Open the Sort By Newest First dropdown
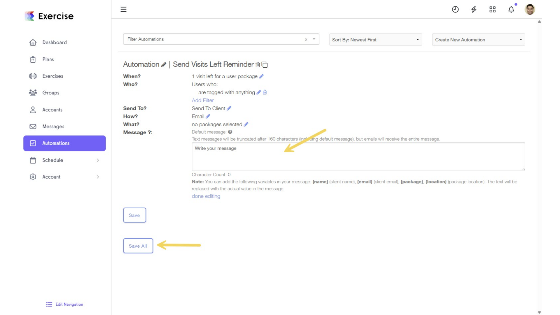The width and height of the screenshot is (560, 315). (375, 40)
